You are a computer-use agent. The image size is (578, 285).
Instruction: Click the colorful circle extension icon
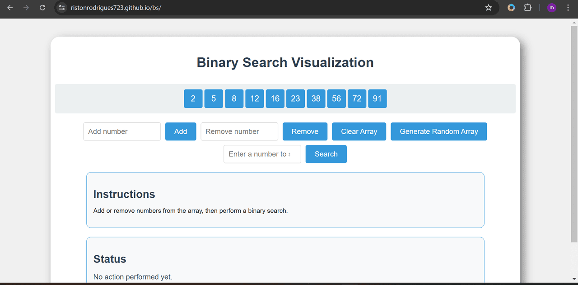pos(511,8)
